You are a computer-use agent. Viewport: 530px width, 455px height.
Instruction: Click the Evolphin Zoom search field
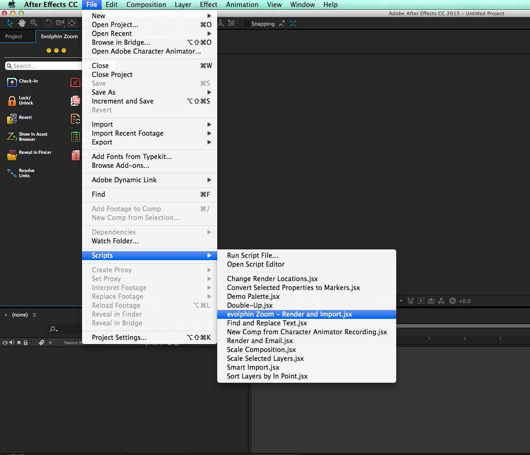(44, 66)
